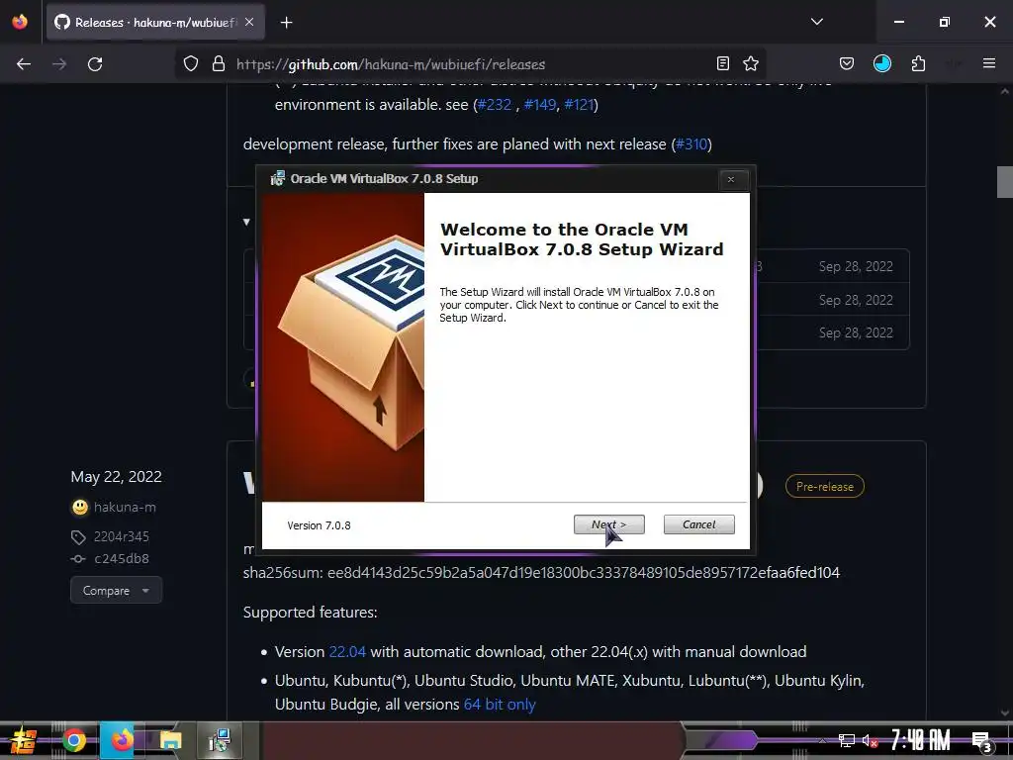Click the Version 7.0.8 label
Screen dimensions: 1013x760
(320, 525)
